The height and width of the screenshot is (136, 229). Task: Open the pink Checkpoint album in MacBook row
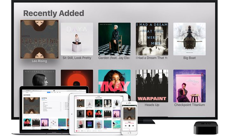pyautogui.click(x=45, y=122)
